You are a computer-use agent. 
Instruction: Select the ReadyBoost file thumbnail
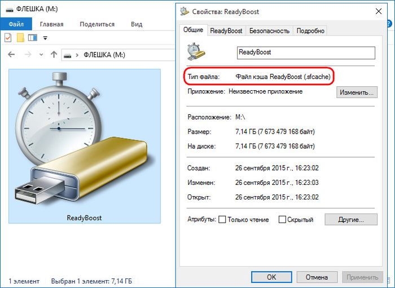[x=84, y=147]
